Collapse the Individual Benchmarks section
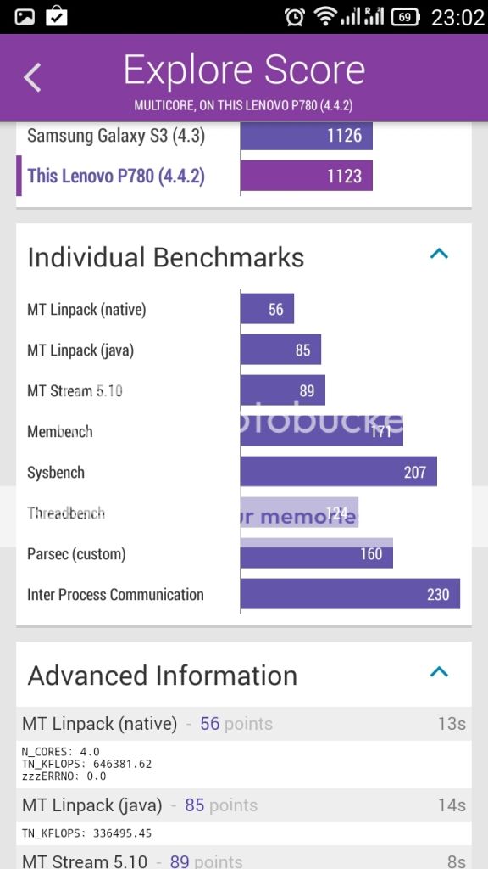The height and width of the screenshot is (869, 488). 439,254
